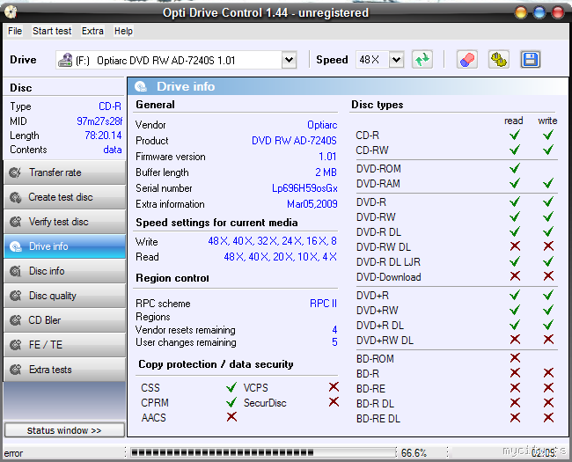This screenshot has width=572, height=462.
Task: Click the disc type CD-R value
Action: (110, 106)
